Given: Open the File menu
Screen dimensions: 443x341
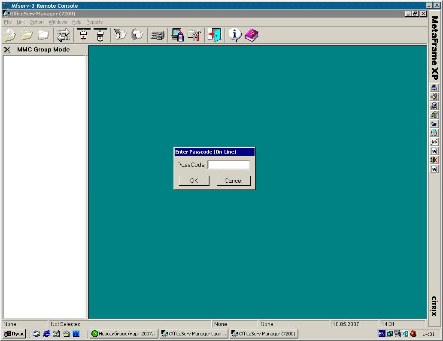Looking at the screenshot, I should 8,22.
